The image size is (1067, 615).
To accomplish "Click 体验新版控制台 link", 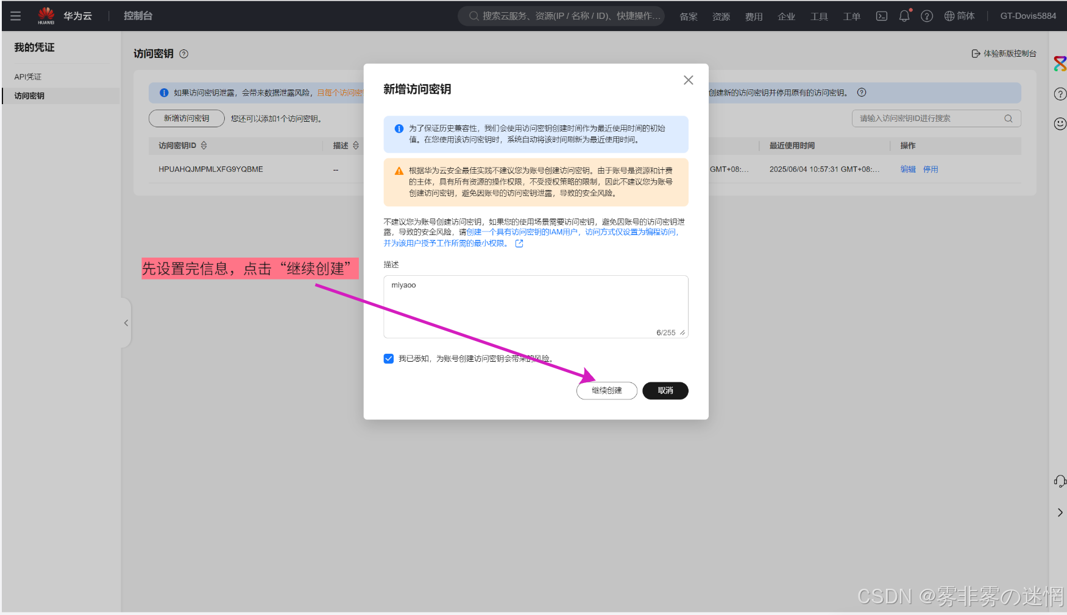I will pyautogui.click(x=1004, y=54).
